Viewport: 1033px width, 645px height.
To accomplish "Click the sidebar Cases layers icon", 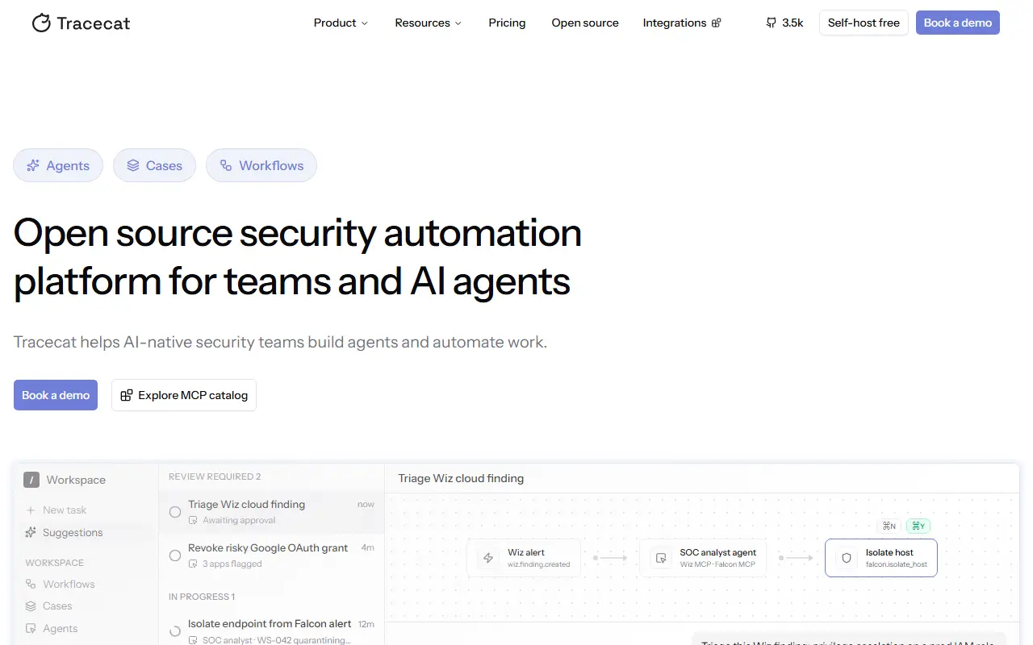I will coord(31,605).
